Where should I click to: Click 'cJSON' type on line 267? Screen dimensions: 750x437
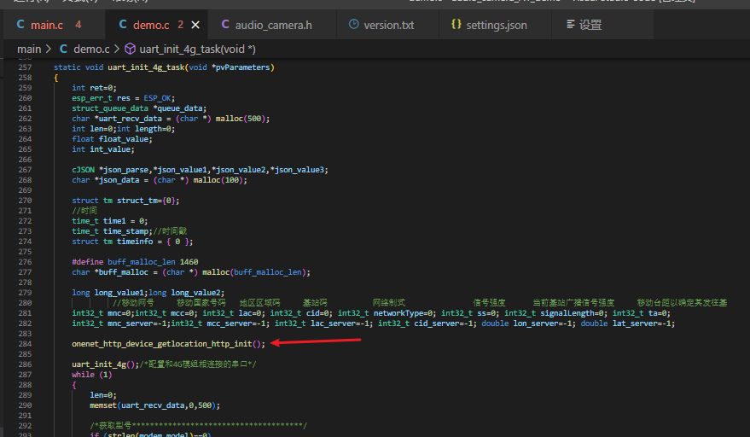[84, 170]
